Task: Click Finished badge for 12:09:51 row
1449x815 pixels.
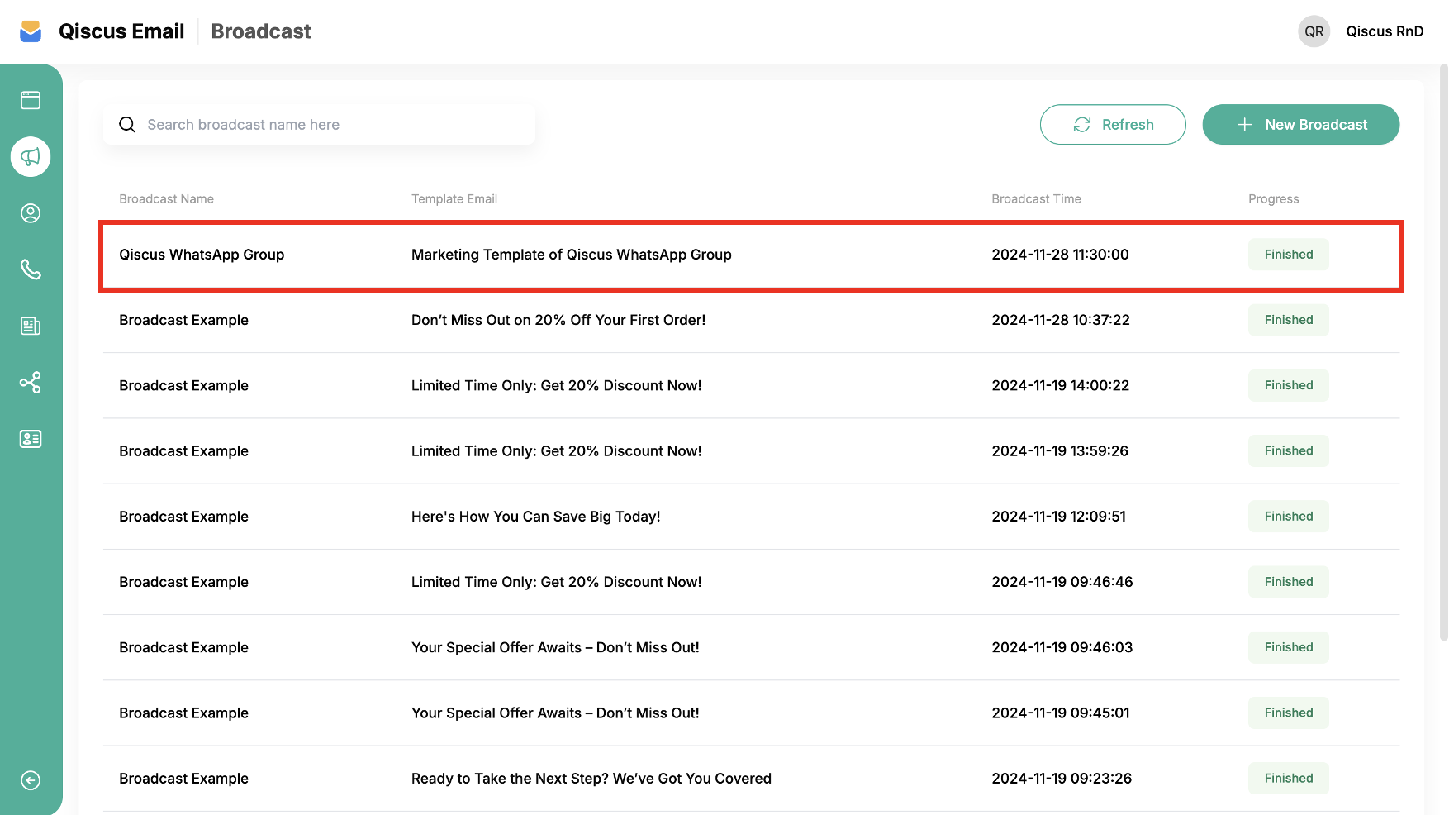Action: (x=1288, y=517)
